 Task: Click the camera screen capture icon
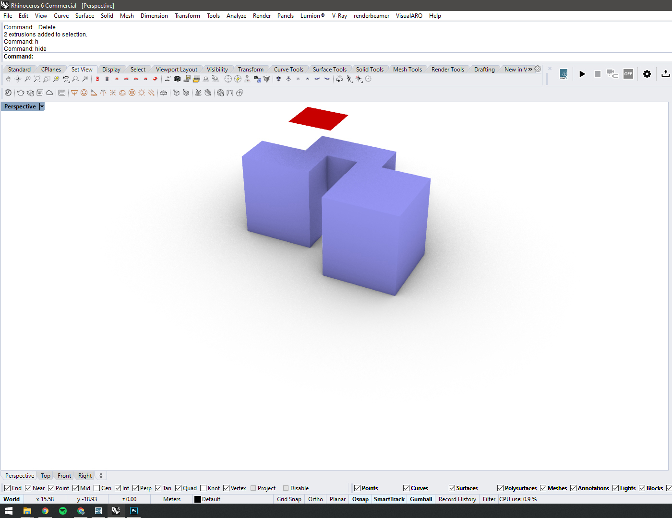[177, 79]
